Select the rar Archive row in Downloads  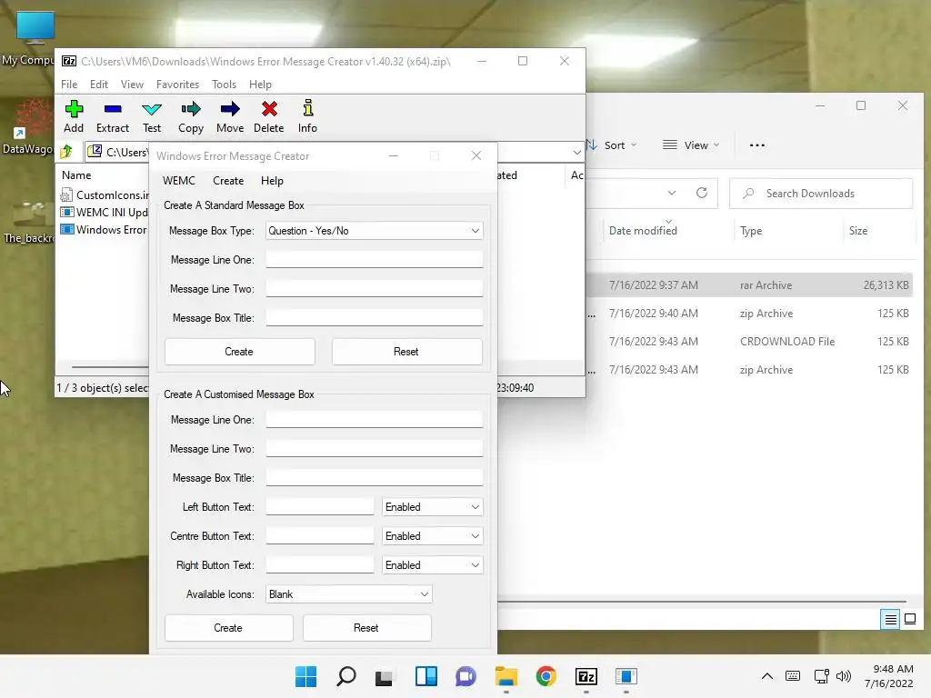(x=748, y=284)
